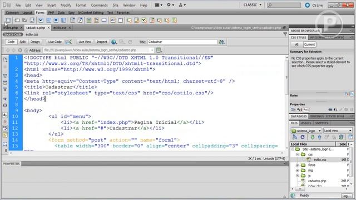Show list view in CSS Properties

[299, 109]
